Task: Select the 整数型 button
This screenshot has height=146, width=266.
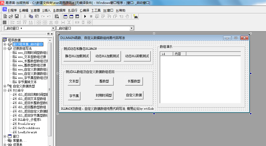Action: (104, 81)
